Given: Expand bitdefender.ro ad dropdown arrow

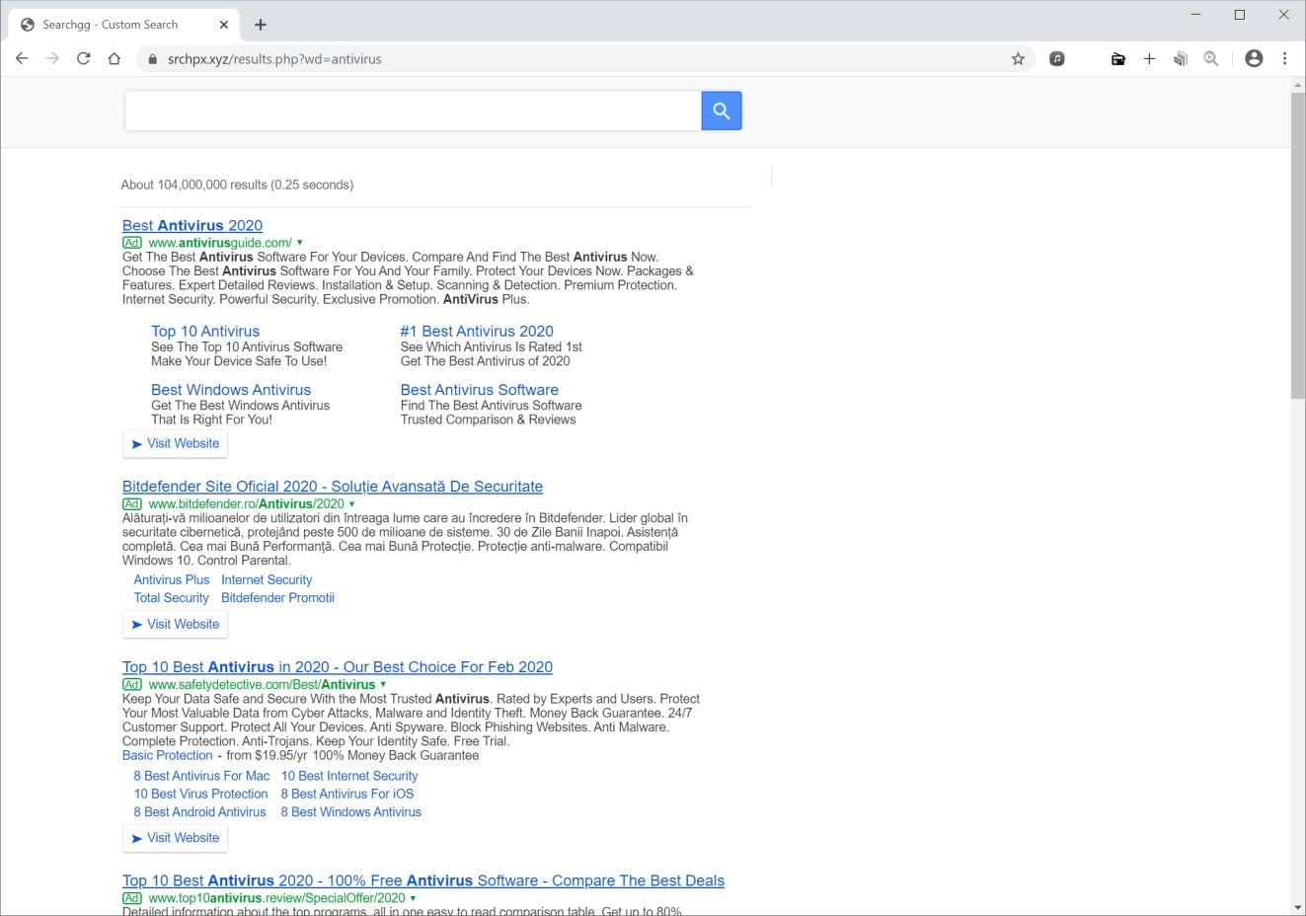Looking at the screenshot, I should click(x=351, y=504).
